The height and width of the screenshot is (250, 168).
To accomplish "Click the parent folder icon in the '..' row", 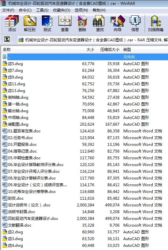I will 4,57.
